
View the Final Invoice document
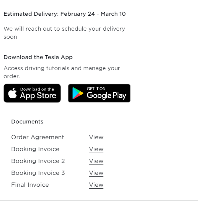(96, 185)
